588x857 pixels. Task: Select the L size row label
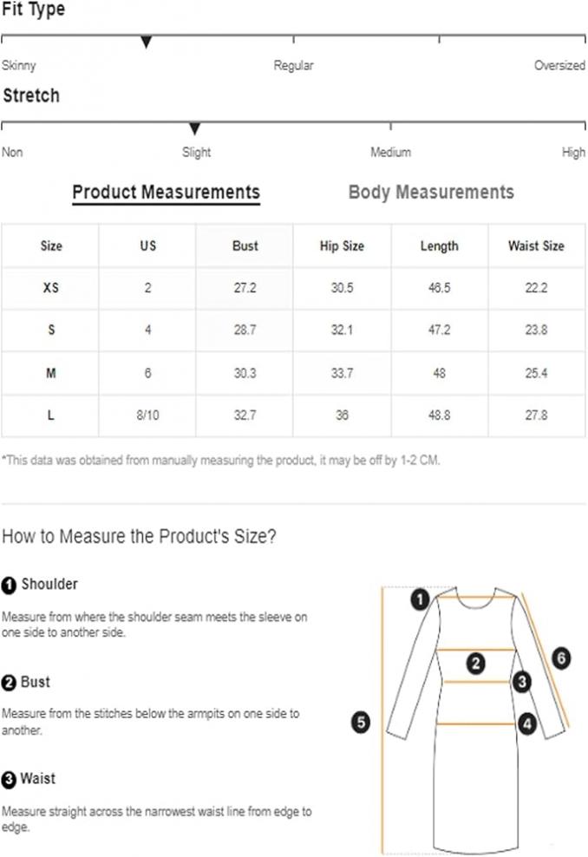pyautogui.click(x=51, y=415)
